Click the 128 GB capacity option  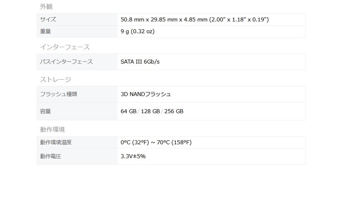click(151, 111)
